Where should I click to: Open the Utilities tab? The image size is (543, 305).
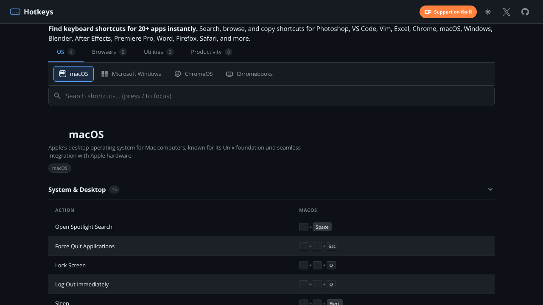click(159, 52)
